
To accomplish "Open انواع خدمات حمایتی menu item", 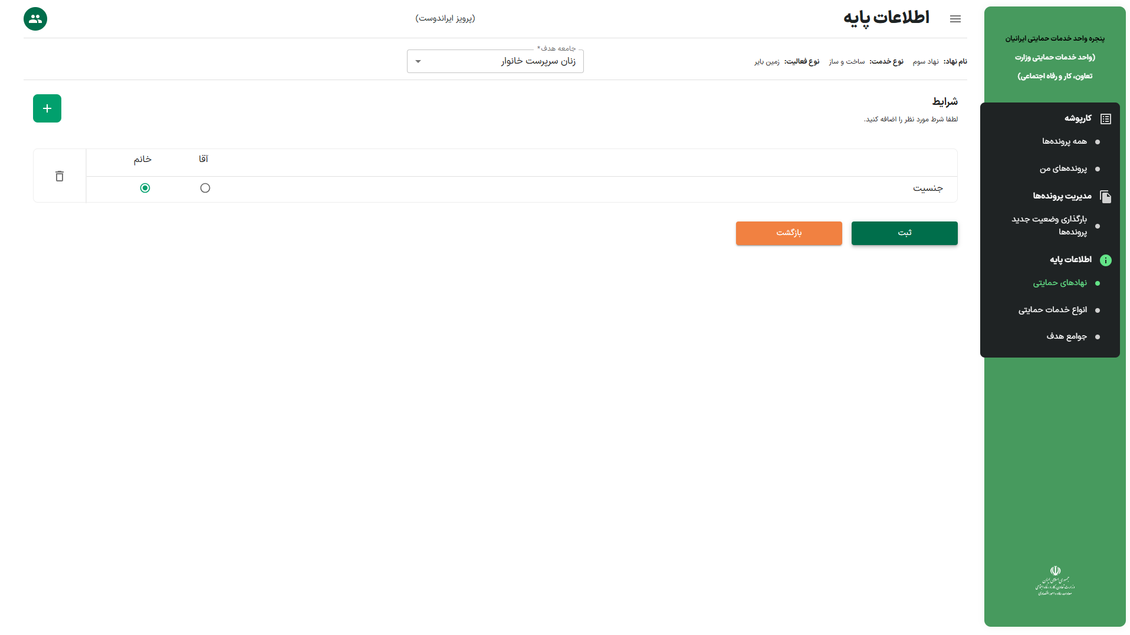I will tap(1052, 310).
